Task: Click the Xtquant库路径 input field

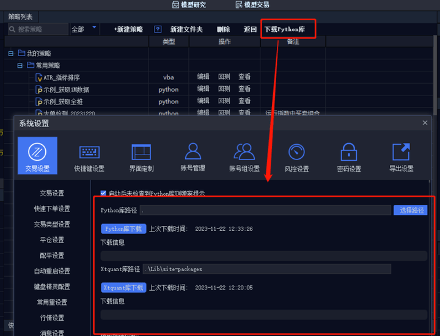Action: coord(266,269)
